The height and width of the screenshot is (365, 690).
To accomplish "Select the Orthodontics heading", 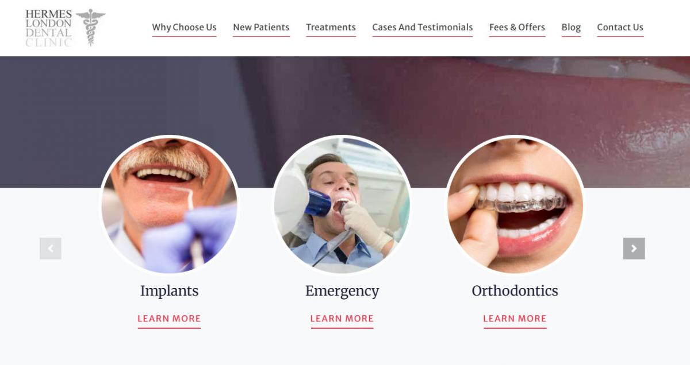I will pos(515,291).
